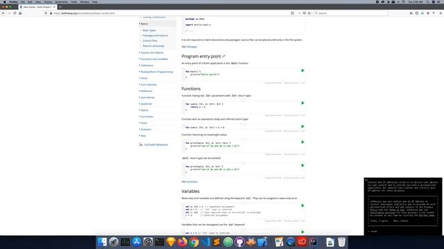Open the Firefox hamburger menu

tap(441, 13)
